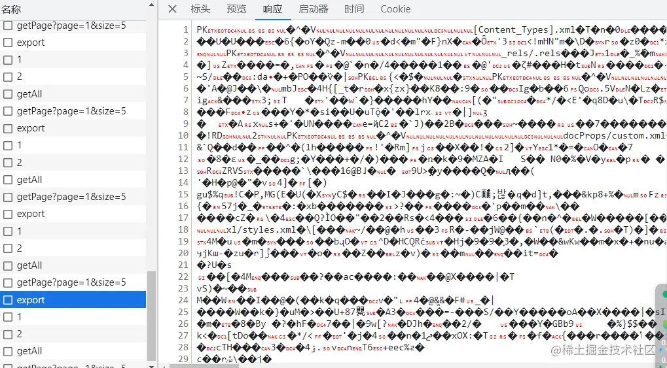Tick the checkbox of the highlighted export request

(8, 300)
